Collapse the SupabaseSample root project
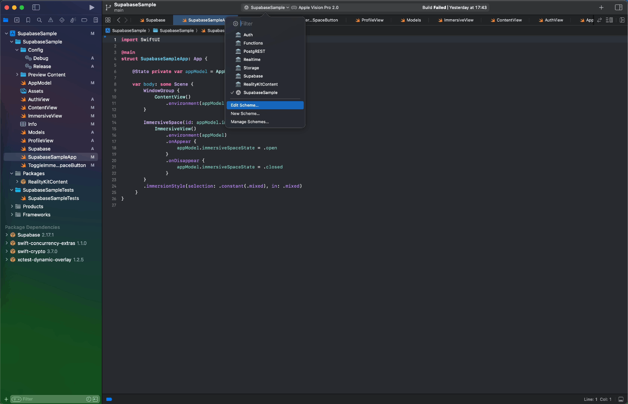 (6, 34)
